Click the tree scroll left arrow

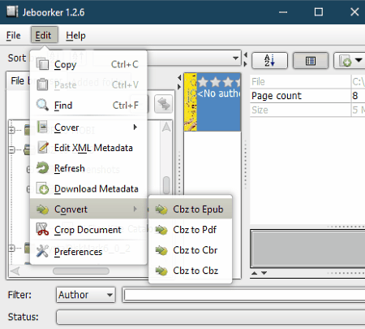click(15, 271)
